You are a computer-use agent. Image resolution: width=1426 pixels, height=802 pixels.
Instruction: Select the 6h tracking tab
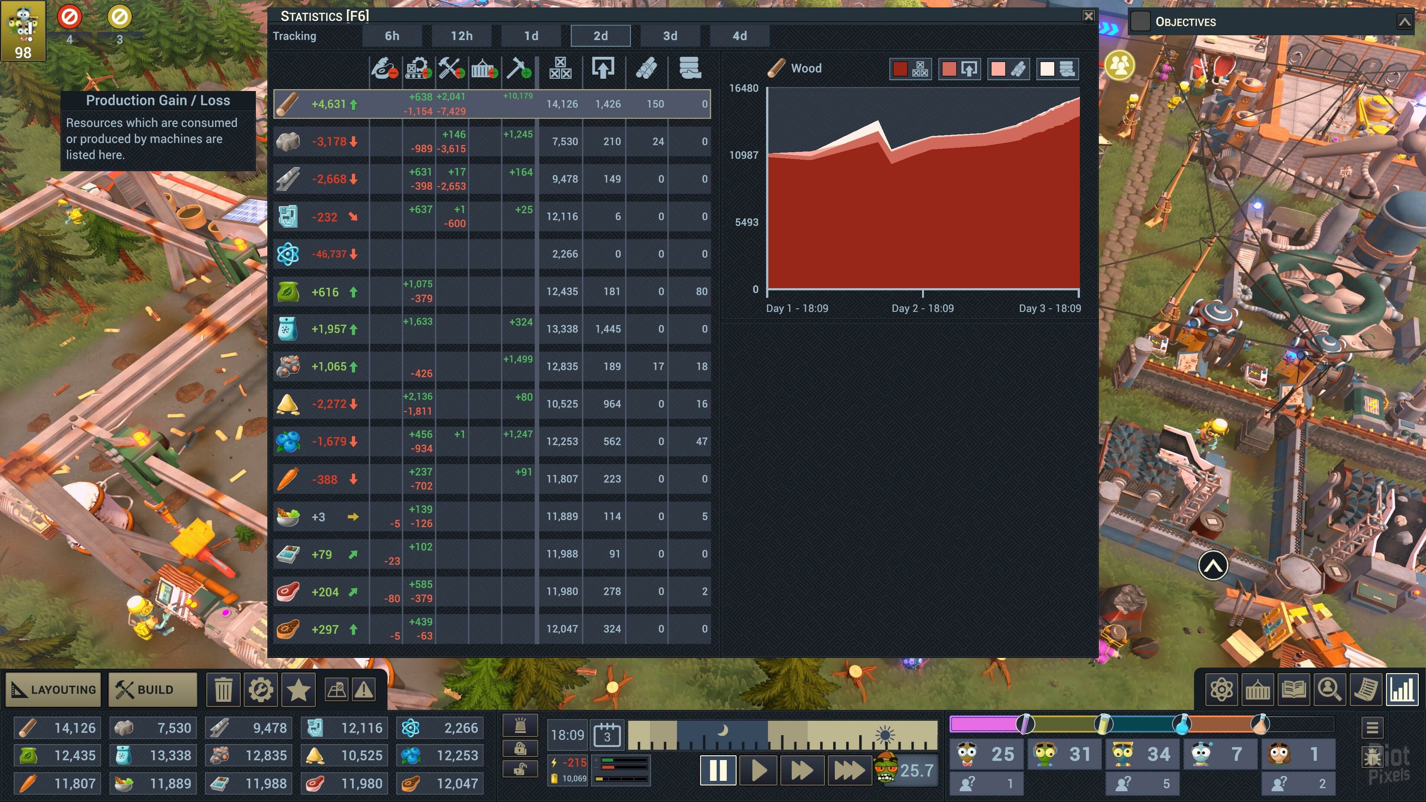(x=392, y=36)
